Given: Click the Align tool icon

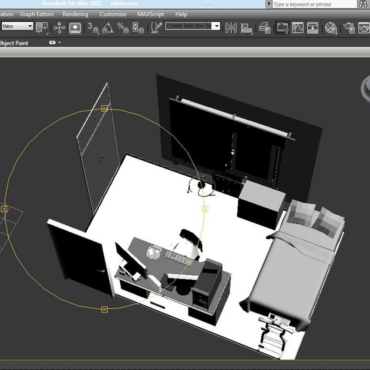Looking at the screenshot, I should tap(247, 28).
